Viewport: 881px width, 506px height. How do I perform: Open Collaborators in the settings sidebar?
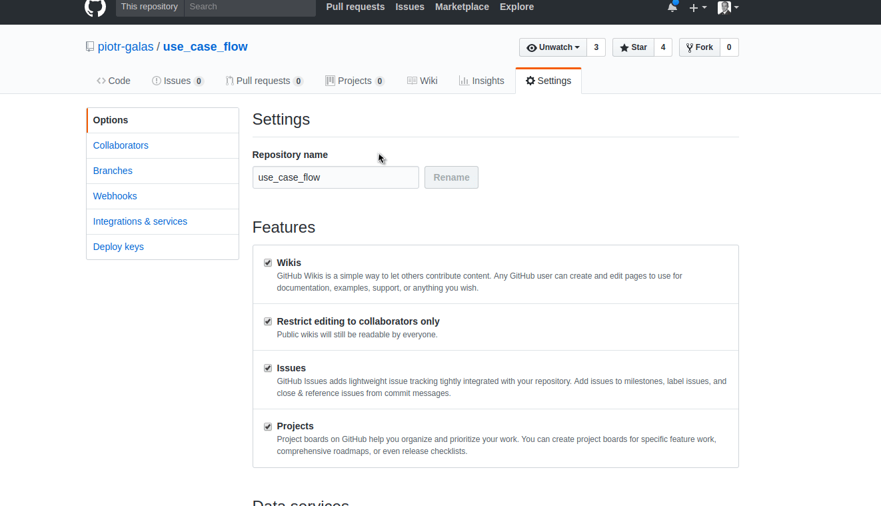(163, 145)
